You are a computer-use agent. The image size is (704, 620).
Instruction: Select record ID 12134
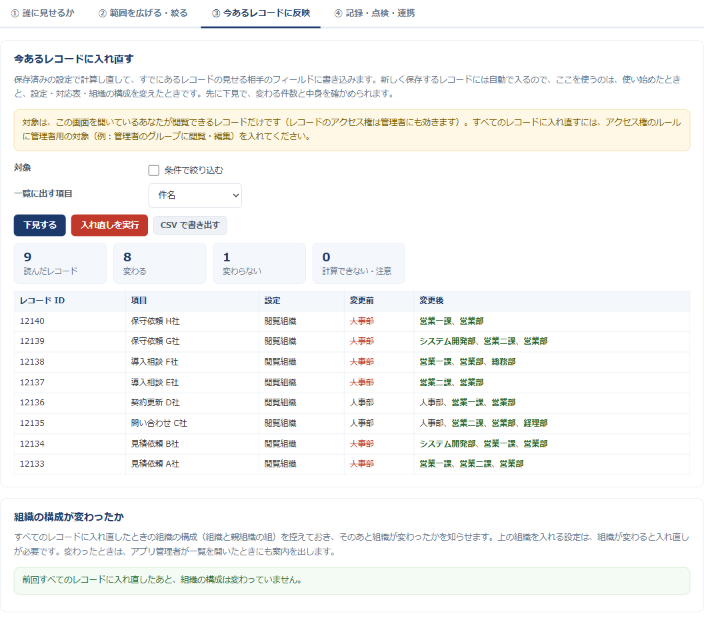point(32,444)
